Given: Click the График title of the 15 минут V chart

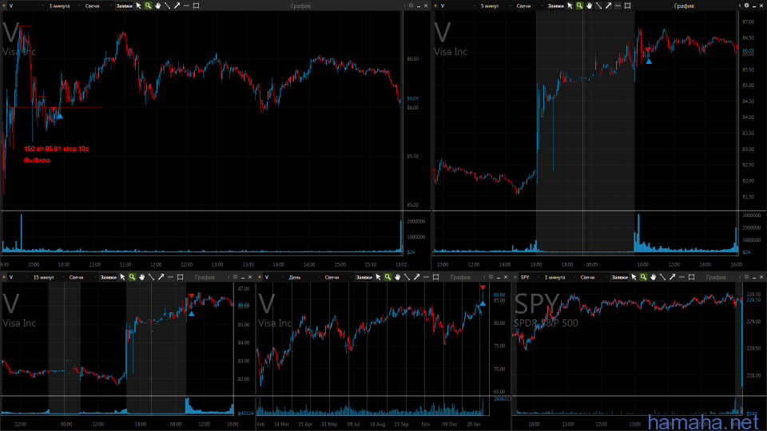Looking at the screenshot, I should coord(205,277).
